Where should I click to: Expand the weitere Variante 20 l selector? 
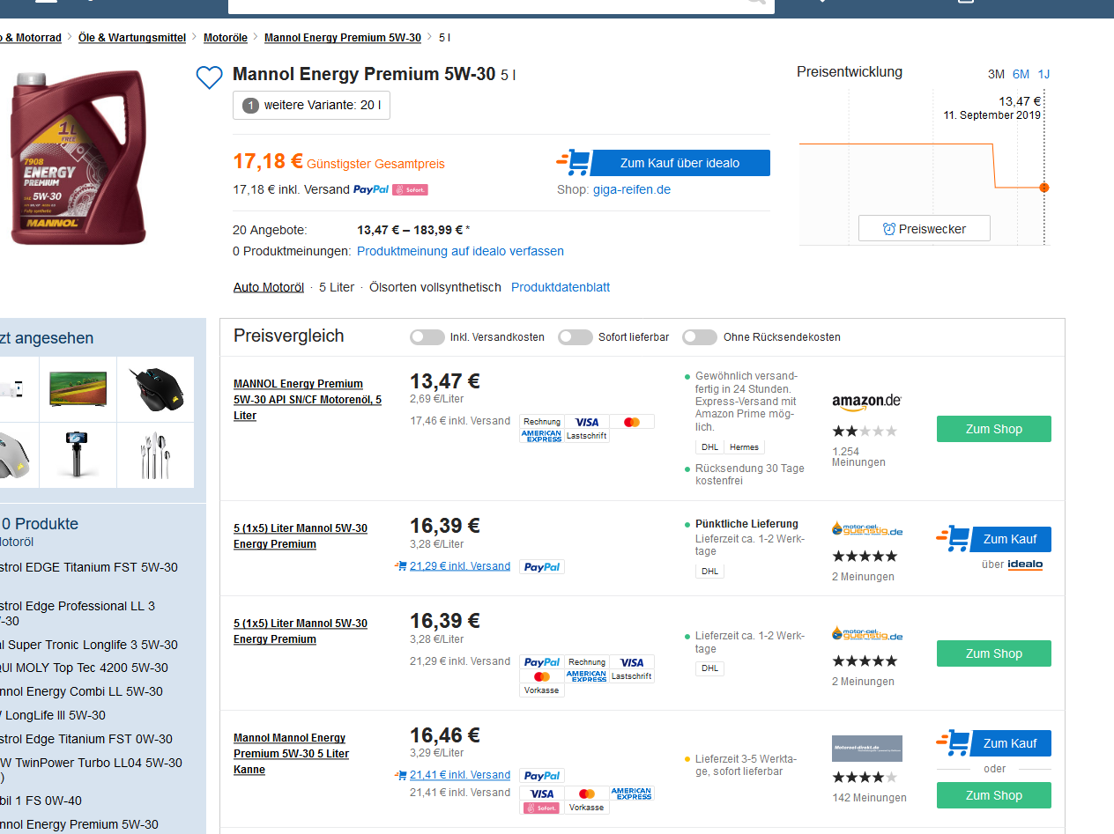pos(311,106)
